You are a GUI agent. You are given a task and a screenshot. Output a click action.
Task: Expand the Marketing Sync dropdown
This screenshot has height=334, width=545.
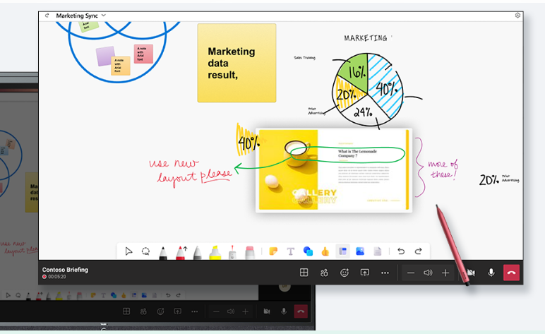coord(104,15)
